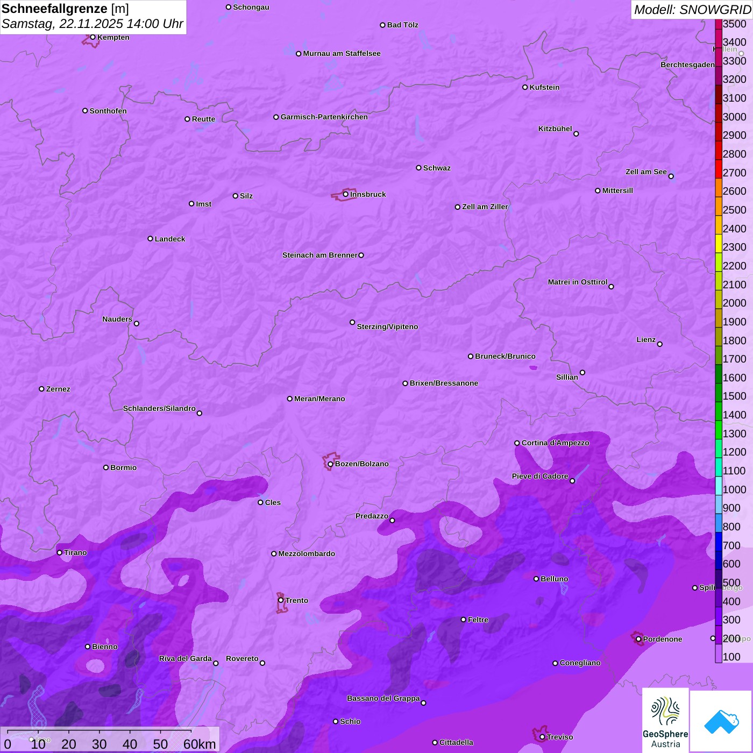Click the Bozen/Bolzano city marker
This screenshot has width=753, height=753.
point(330,464)
